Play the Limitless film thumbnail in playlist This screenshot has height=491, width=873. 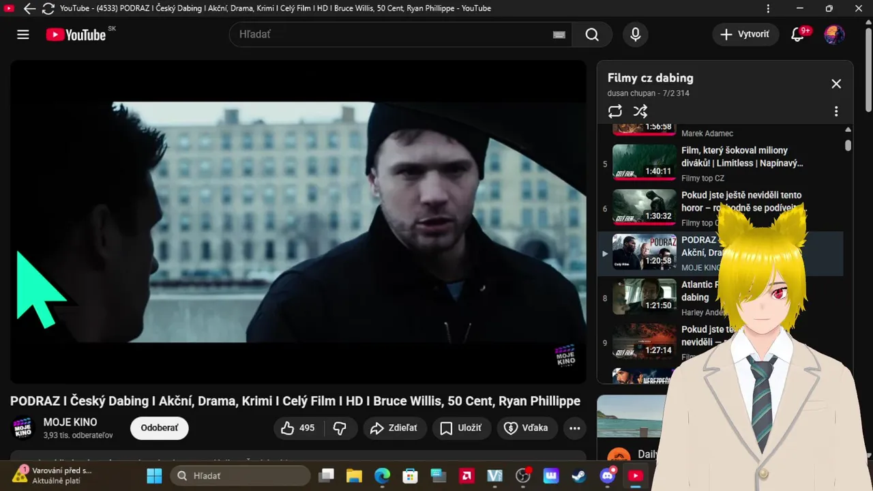pyautogui.click(x=645, y=162)
